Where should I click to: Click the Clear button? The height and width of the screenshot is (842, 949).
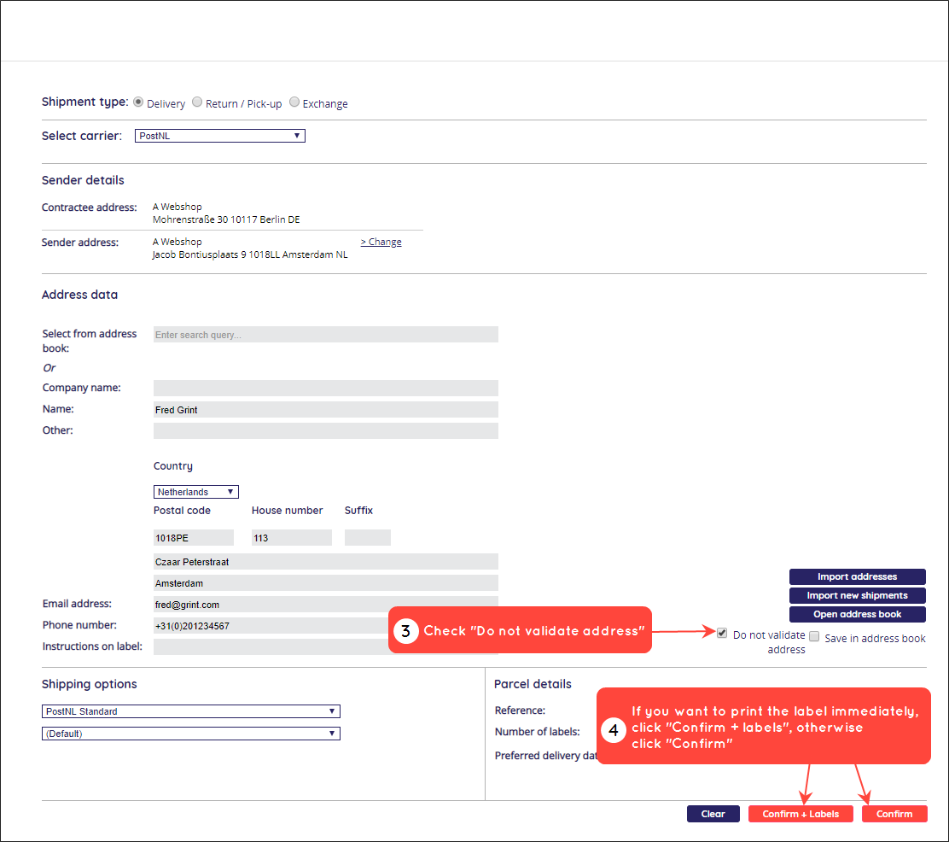pyautogui.click(x=713, y=814)
